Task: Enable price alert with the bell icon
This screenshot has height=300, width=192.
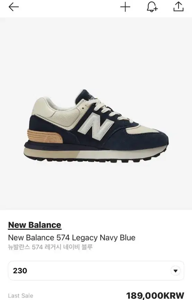Action: tap(152, 7)
